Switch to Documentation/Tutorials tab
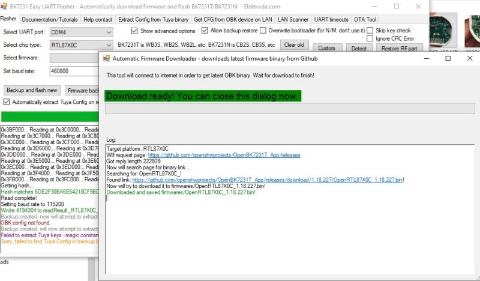Screen dimensions: 480x281 click(50, 20)
